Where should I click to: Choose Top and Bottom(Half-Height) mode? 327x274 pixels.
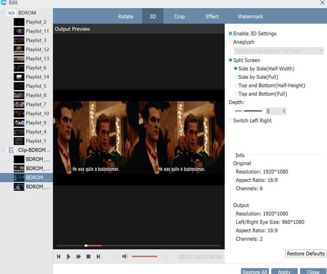(235, 85)
